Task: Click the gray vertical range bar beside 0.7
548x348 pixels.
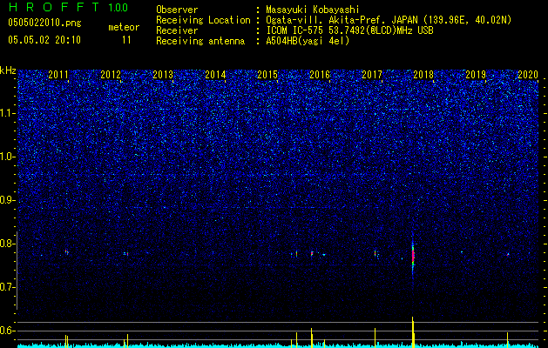Action: [17, 271]
